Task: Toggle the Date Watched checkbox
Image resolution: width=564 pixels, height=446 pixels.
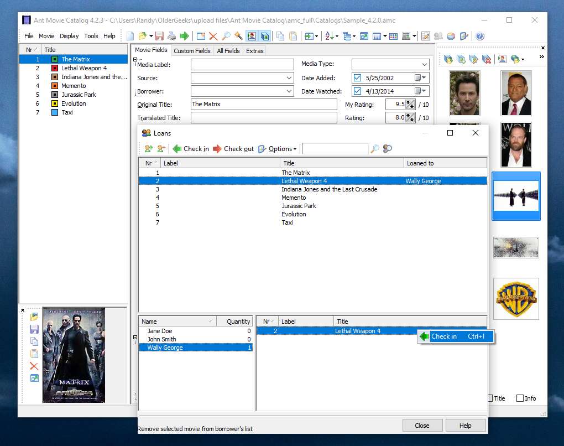Action: 357,91
